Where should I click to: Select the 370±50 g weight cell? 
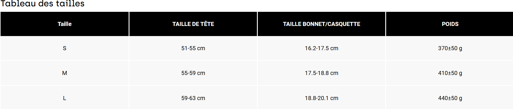click(450, 48)
